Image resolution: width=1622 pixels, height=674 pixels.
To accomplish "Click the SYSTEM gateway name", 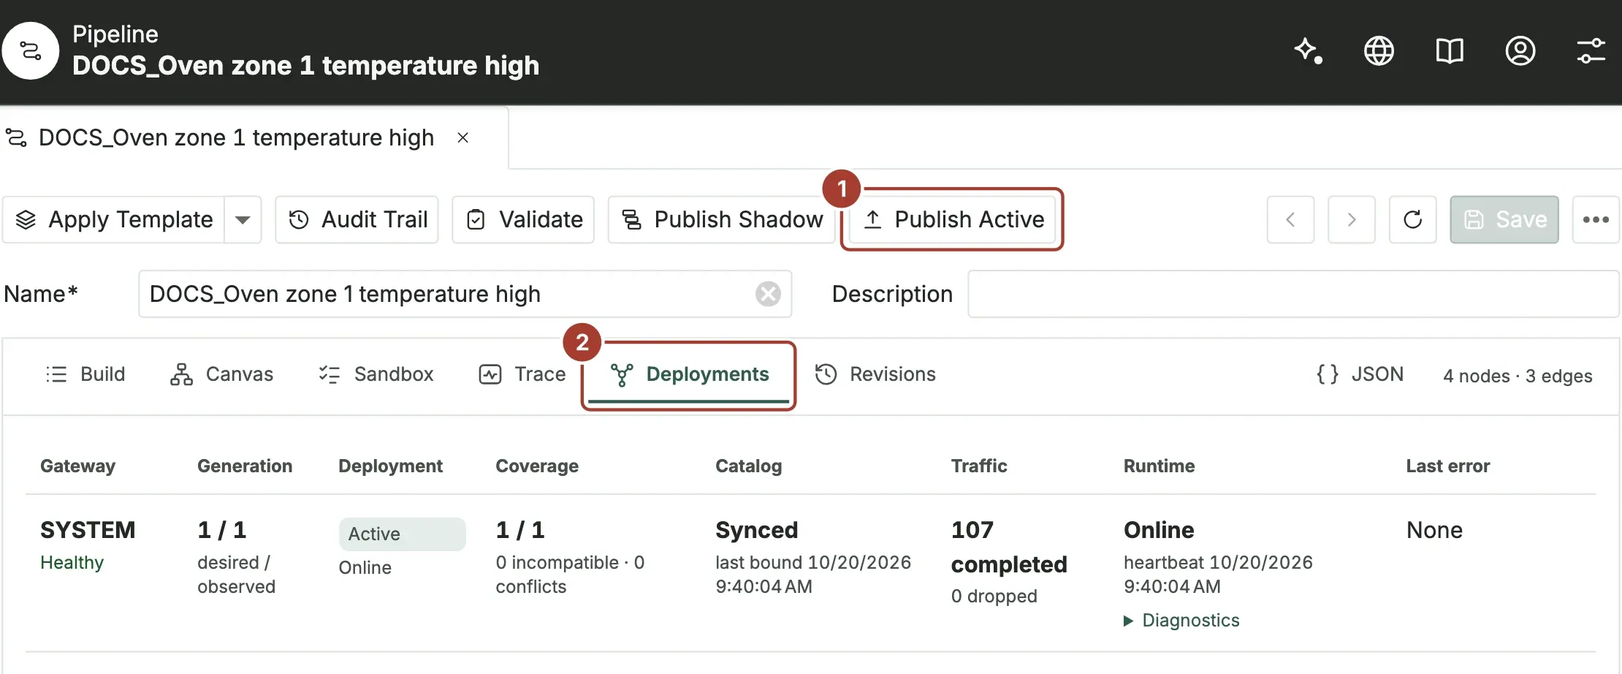I will click(88, 530).
